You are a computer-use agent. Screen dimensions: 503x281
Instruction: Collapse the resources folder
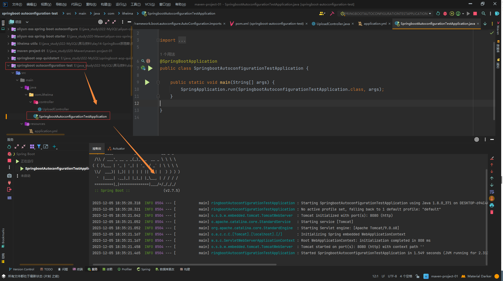[22, 124]
